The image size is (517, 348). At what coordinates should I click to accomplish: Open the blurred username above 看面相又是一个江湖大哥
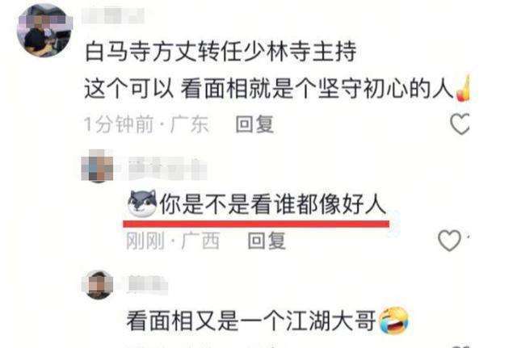pos(148,284)
